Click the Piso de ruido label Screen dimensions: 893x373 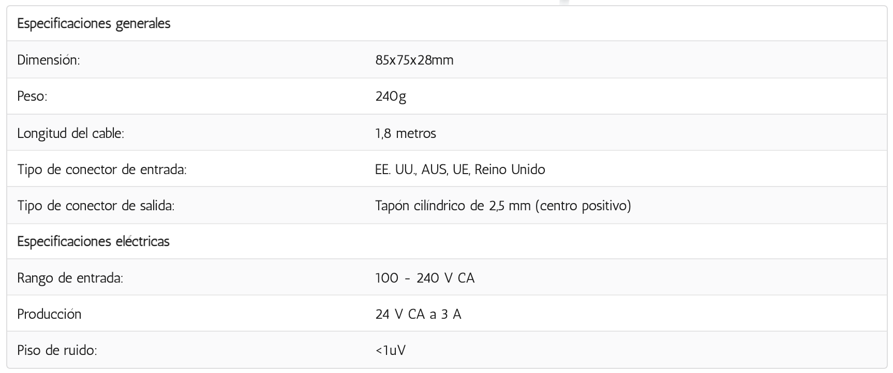[x=57, y=350]
